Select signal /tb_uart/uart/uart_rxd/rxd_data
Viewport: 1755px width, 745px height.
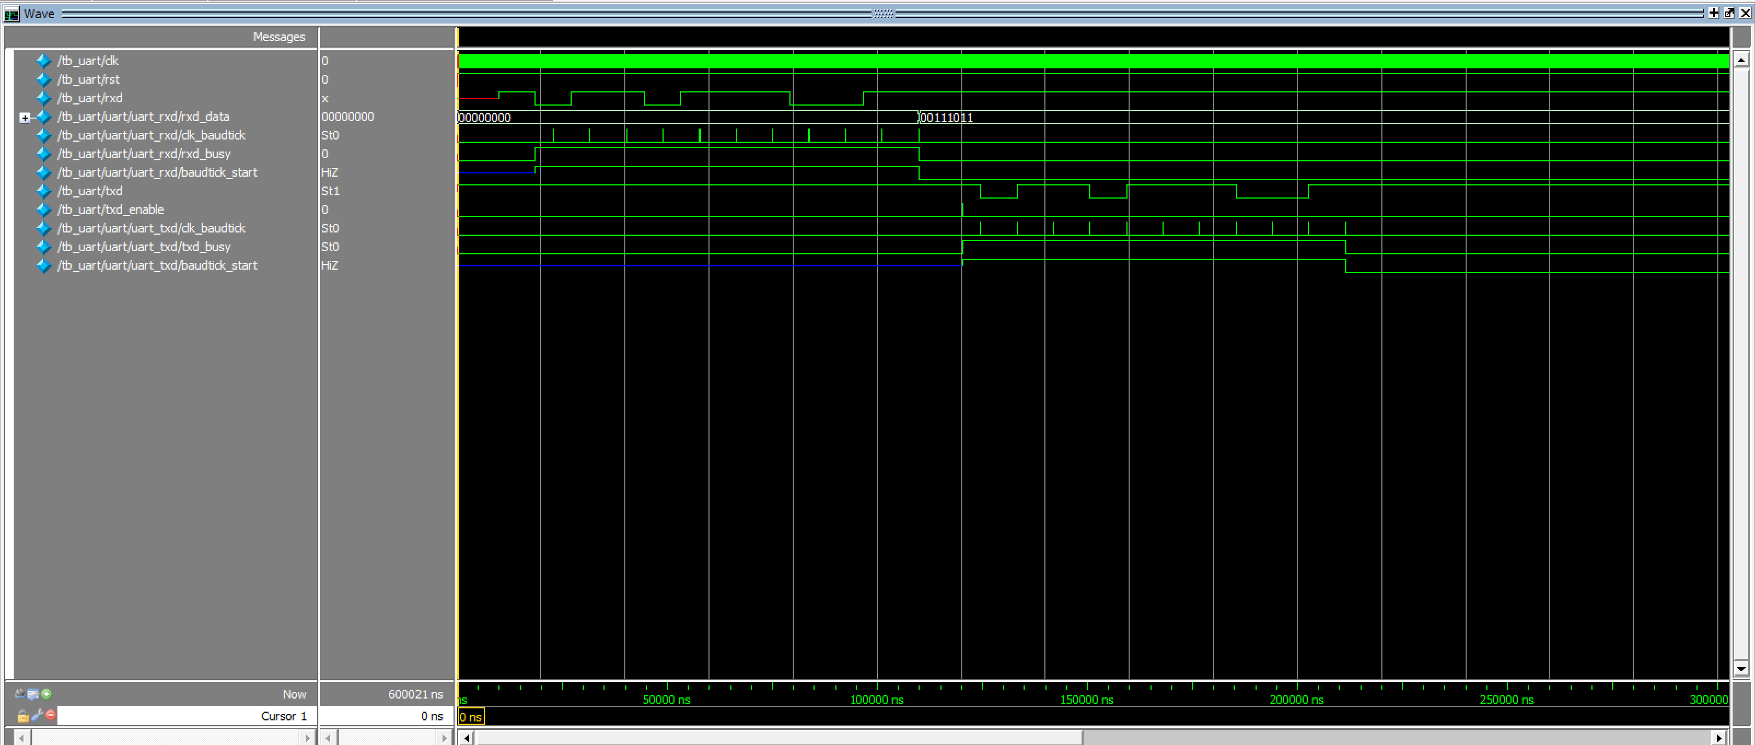pos(144,117)
